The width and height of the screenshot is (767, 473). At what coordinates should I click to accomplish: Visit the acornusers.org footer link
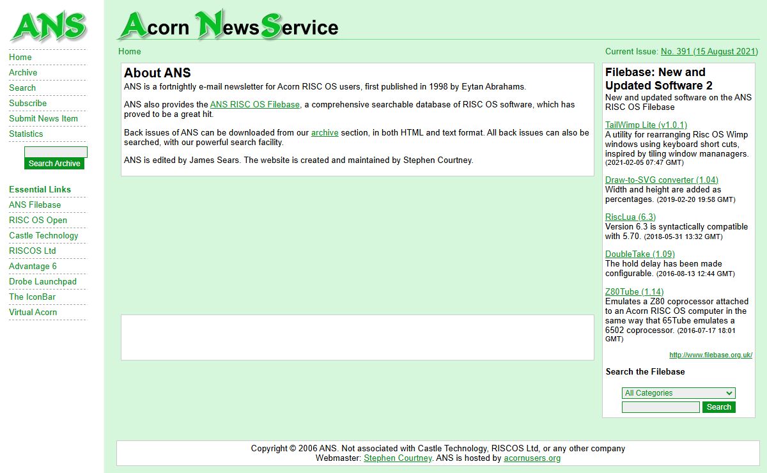(532, 458)
